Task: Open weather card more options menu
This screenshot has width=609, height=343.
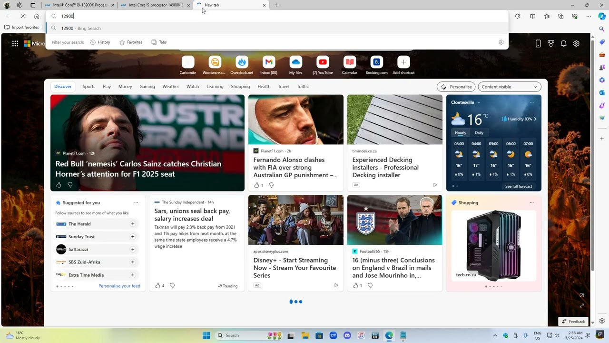Action: [x=532, y=102]
